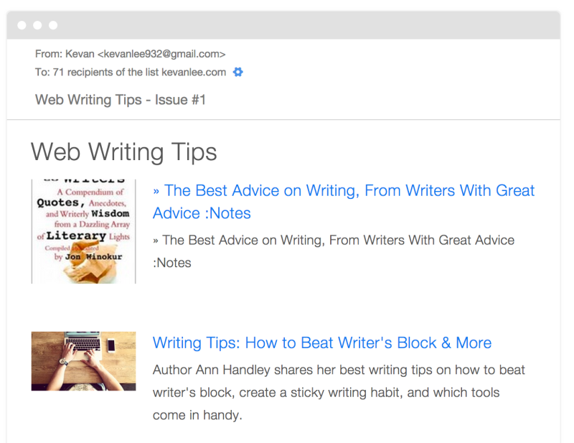The image size is (574, 443).
Task: Click the middle window control dot
Action: click(37, 25)
